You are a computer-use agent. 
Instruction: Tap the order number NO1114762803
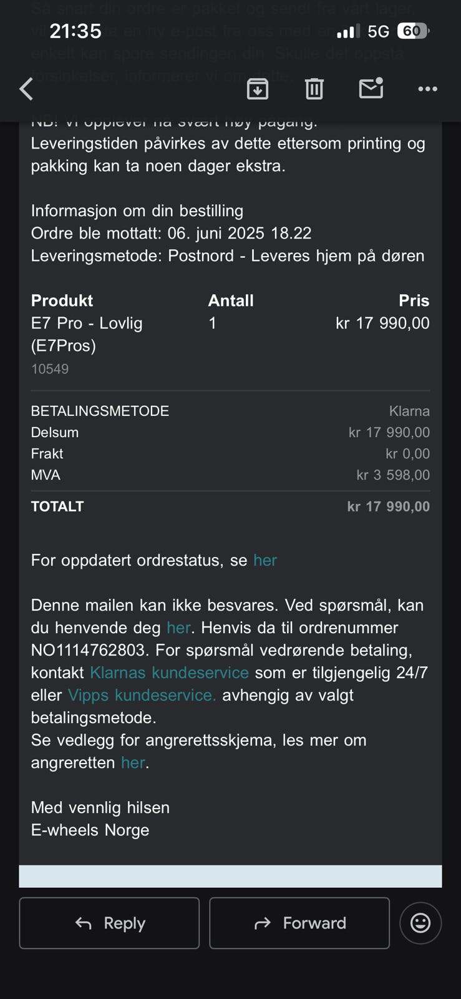[x=88, y=650]
